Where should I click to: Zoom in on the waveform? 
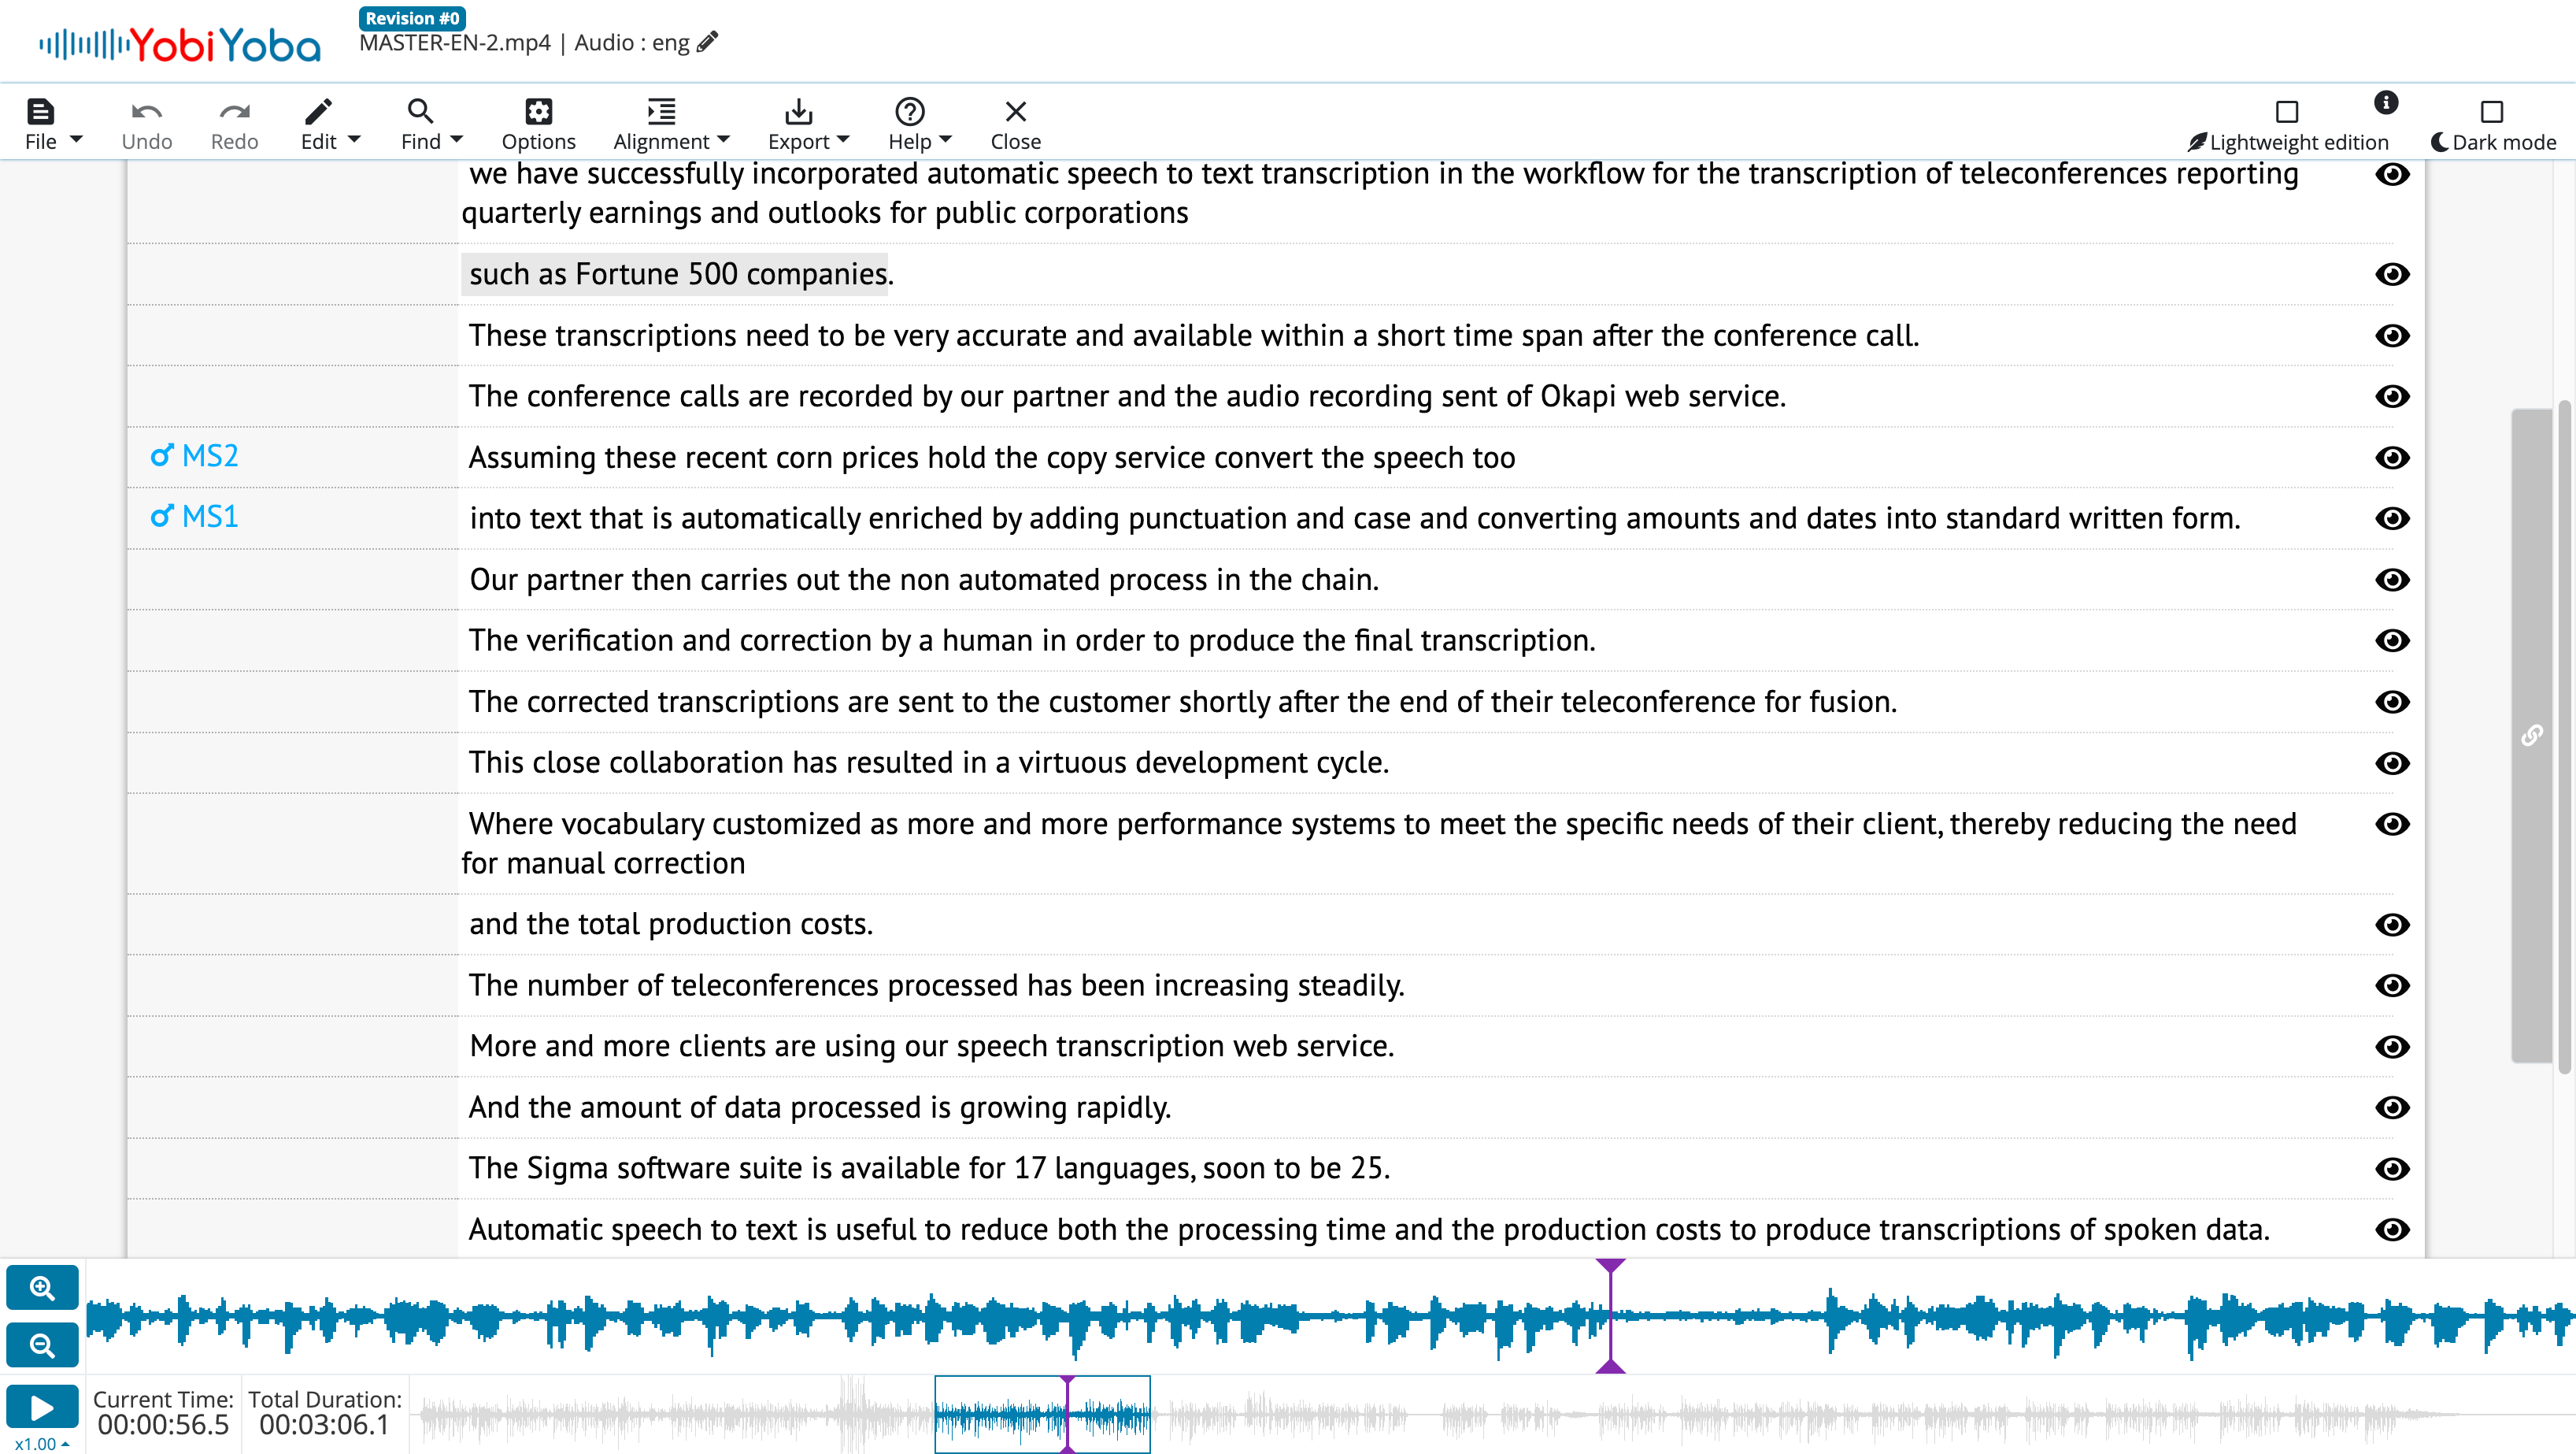tap(42, 1288)
